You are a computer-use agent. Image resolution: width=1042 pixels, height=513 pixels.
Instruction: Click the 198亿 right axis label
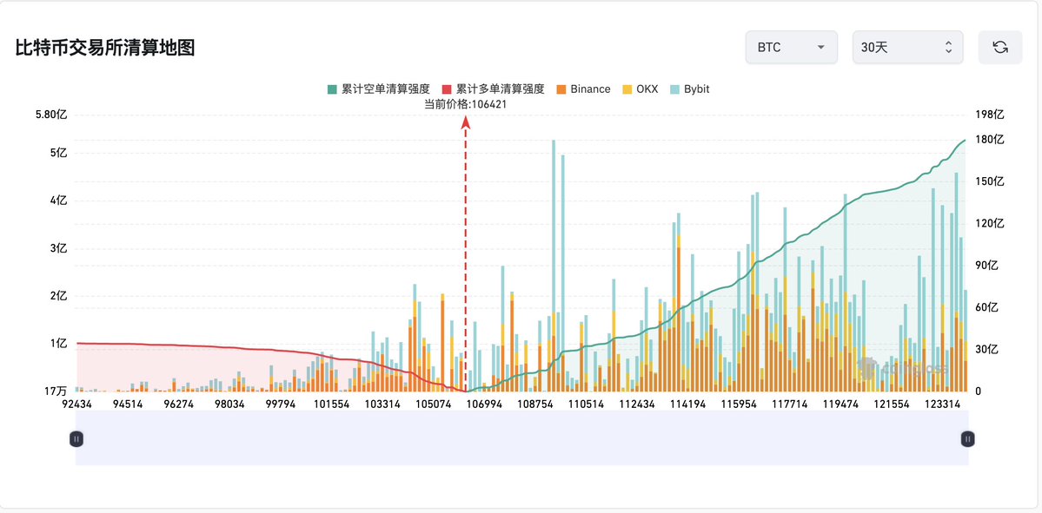click(x=990, y=114)
